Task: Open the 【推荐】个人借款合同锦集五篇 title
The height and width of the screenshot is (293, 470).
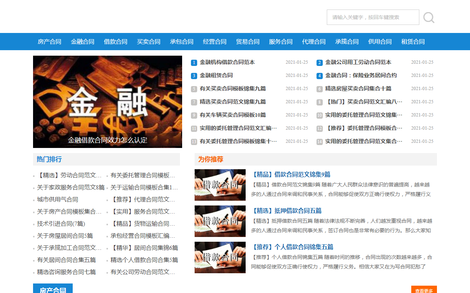Action: click(x=292, y=247)
